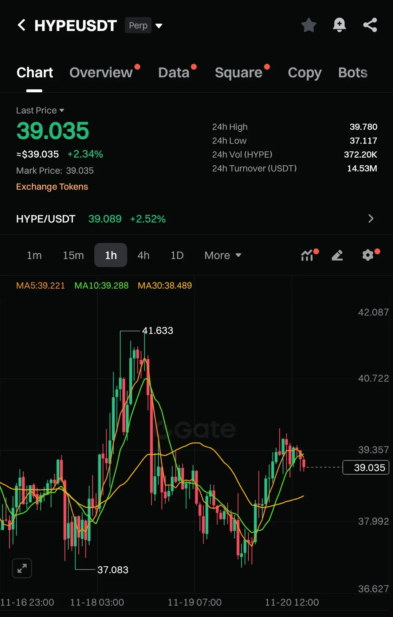393x617 pixels.
Task: Set a price alert with the bell icon
Action: point(339,25)
